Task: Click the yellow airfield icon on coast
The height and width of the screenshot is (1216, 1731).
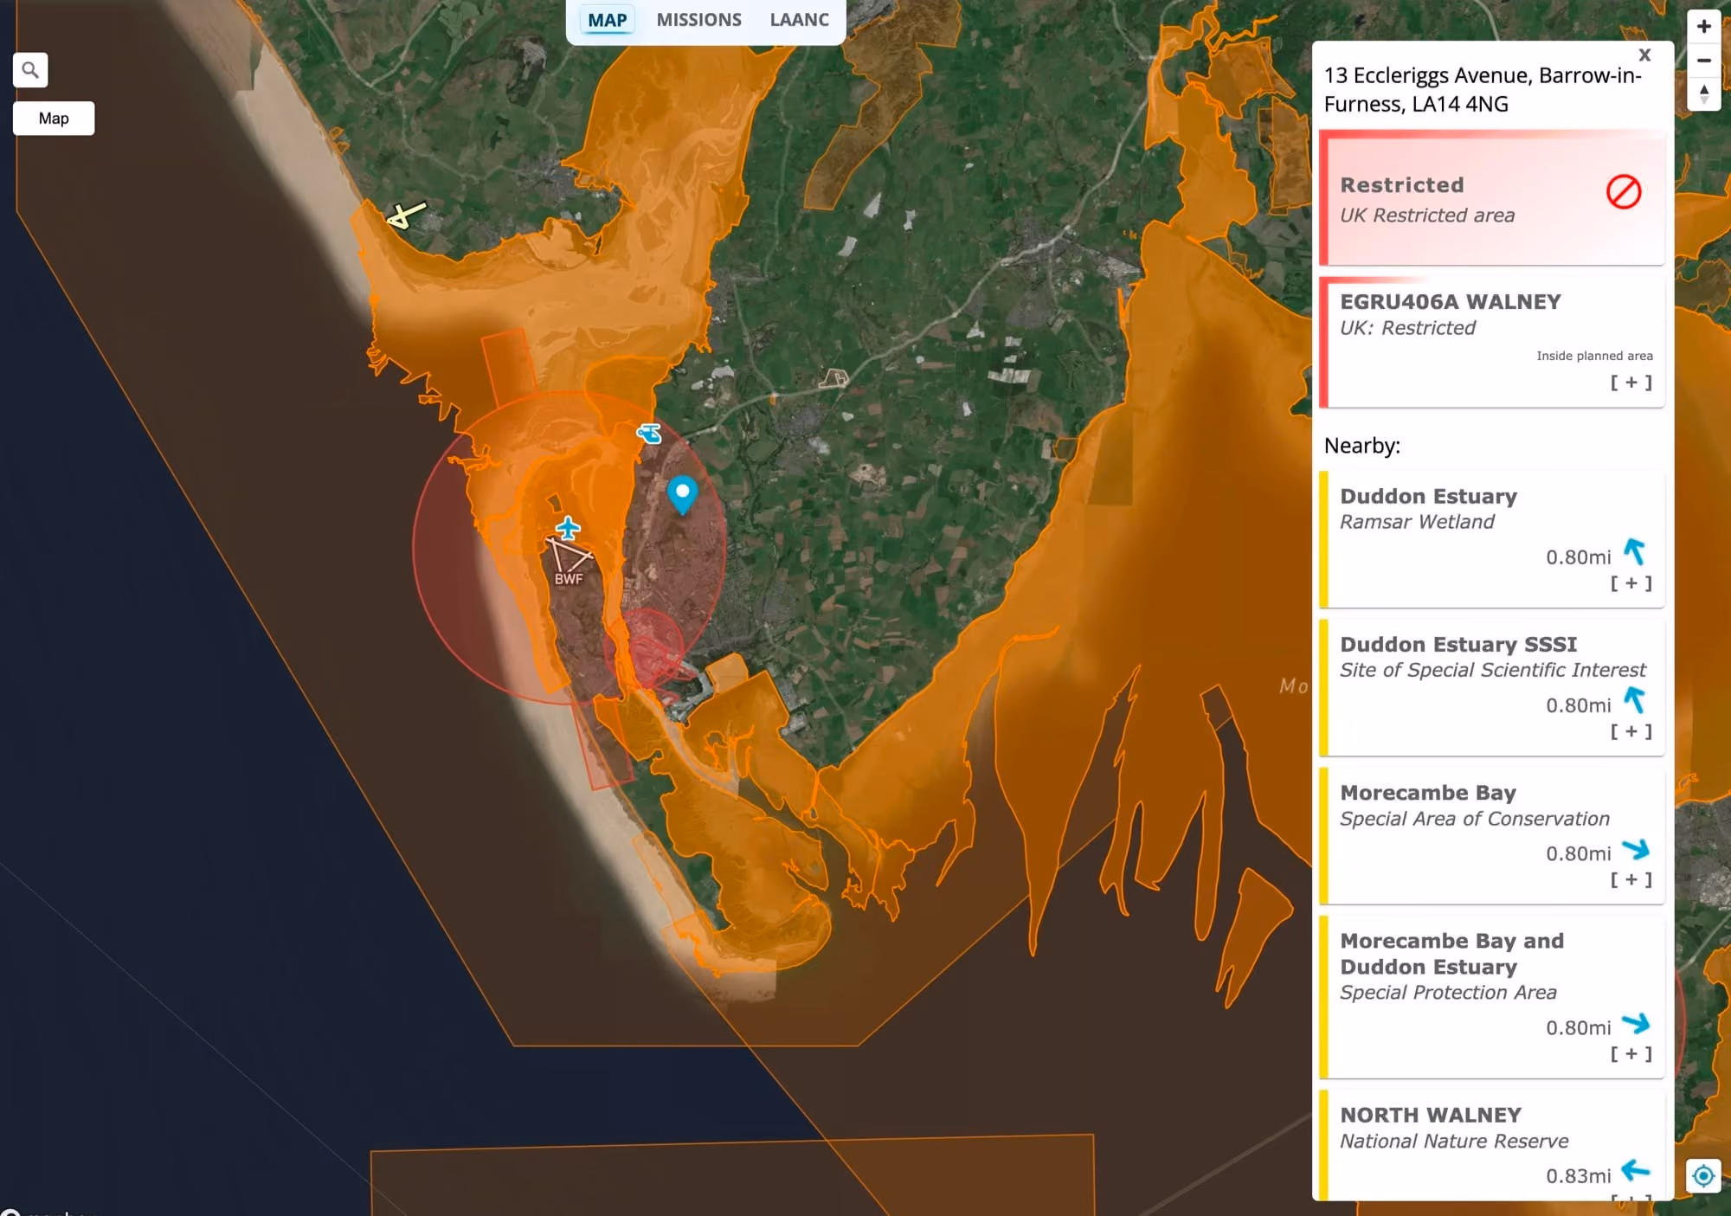Action: tap(405, 215)
